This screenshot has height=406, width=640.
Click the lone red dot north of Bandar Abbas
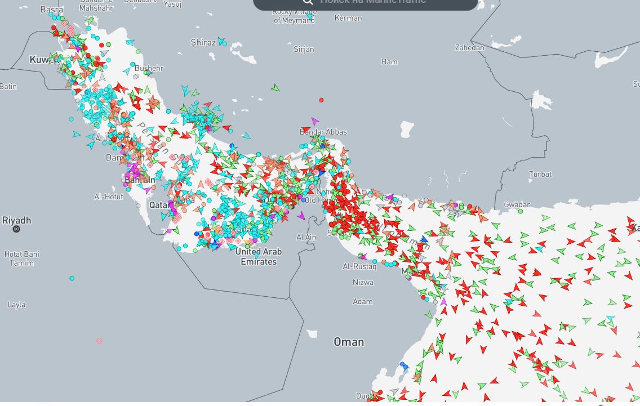pyautogui.click(x=321, y=100)
